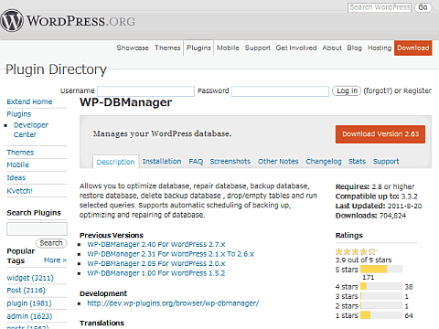Image resolution: width=439 pixels, height=329 pixels.
Task: Select the Description tab
Action: 115,162
